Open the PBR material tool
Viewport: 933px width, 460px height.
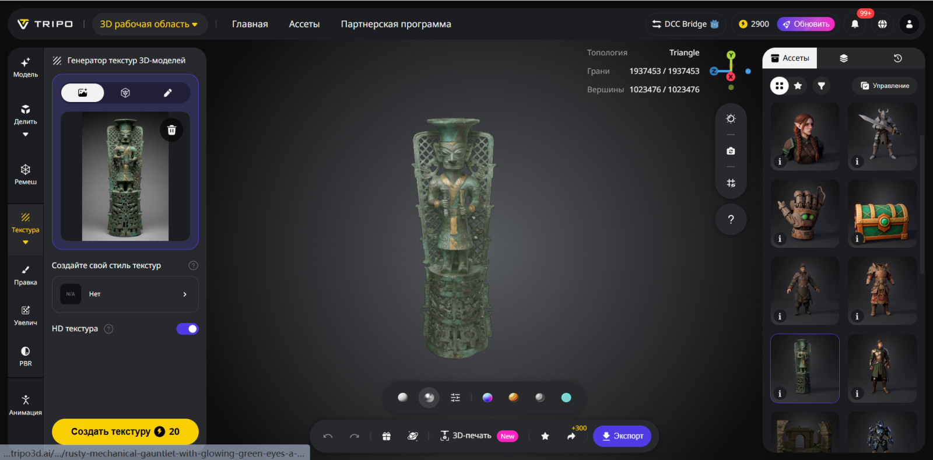pyautogui.click(x=25, y=356)
